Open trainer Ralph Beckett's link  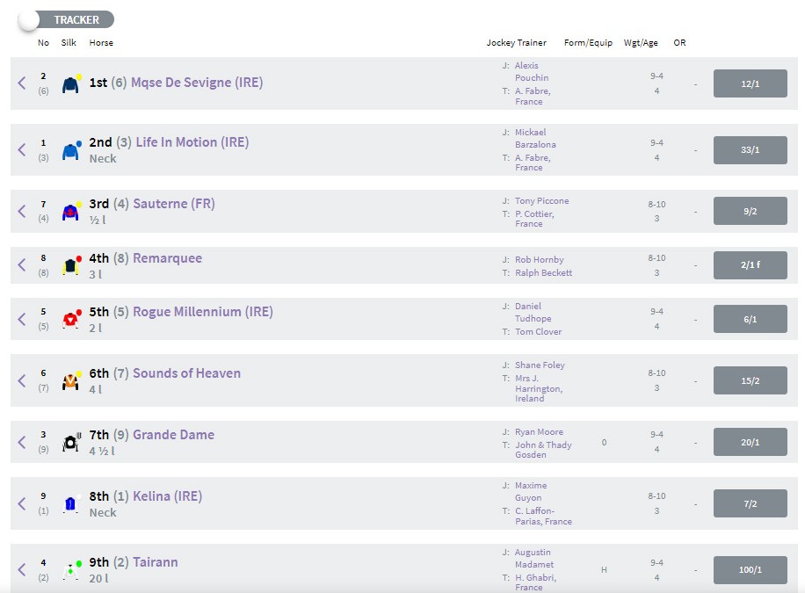[543, 272]
